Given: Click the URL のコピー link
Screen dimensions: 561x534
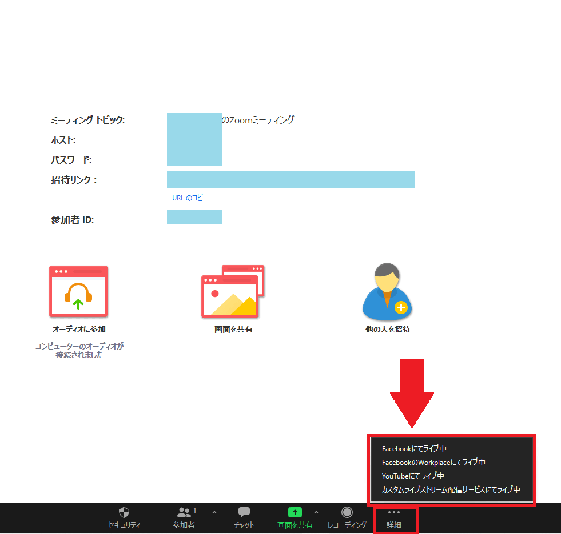Looking at the screenshot, I should coord(190,198).
